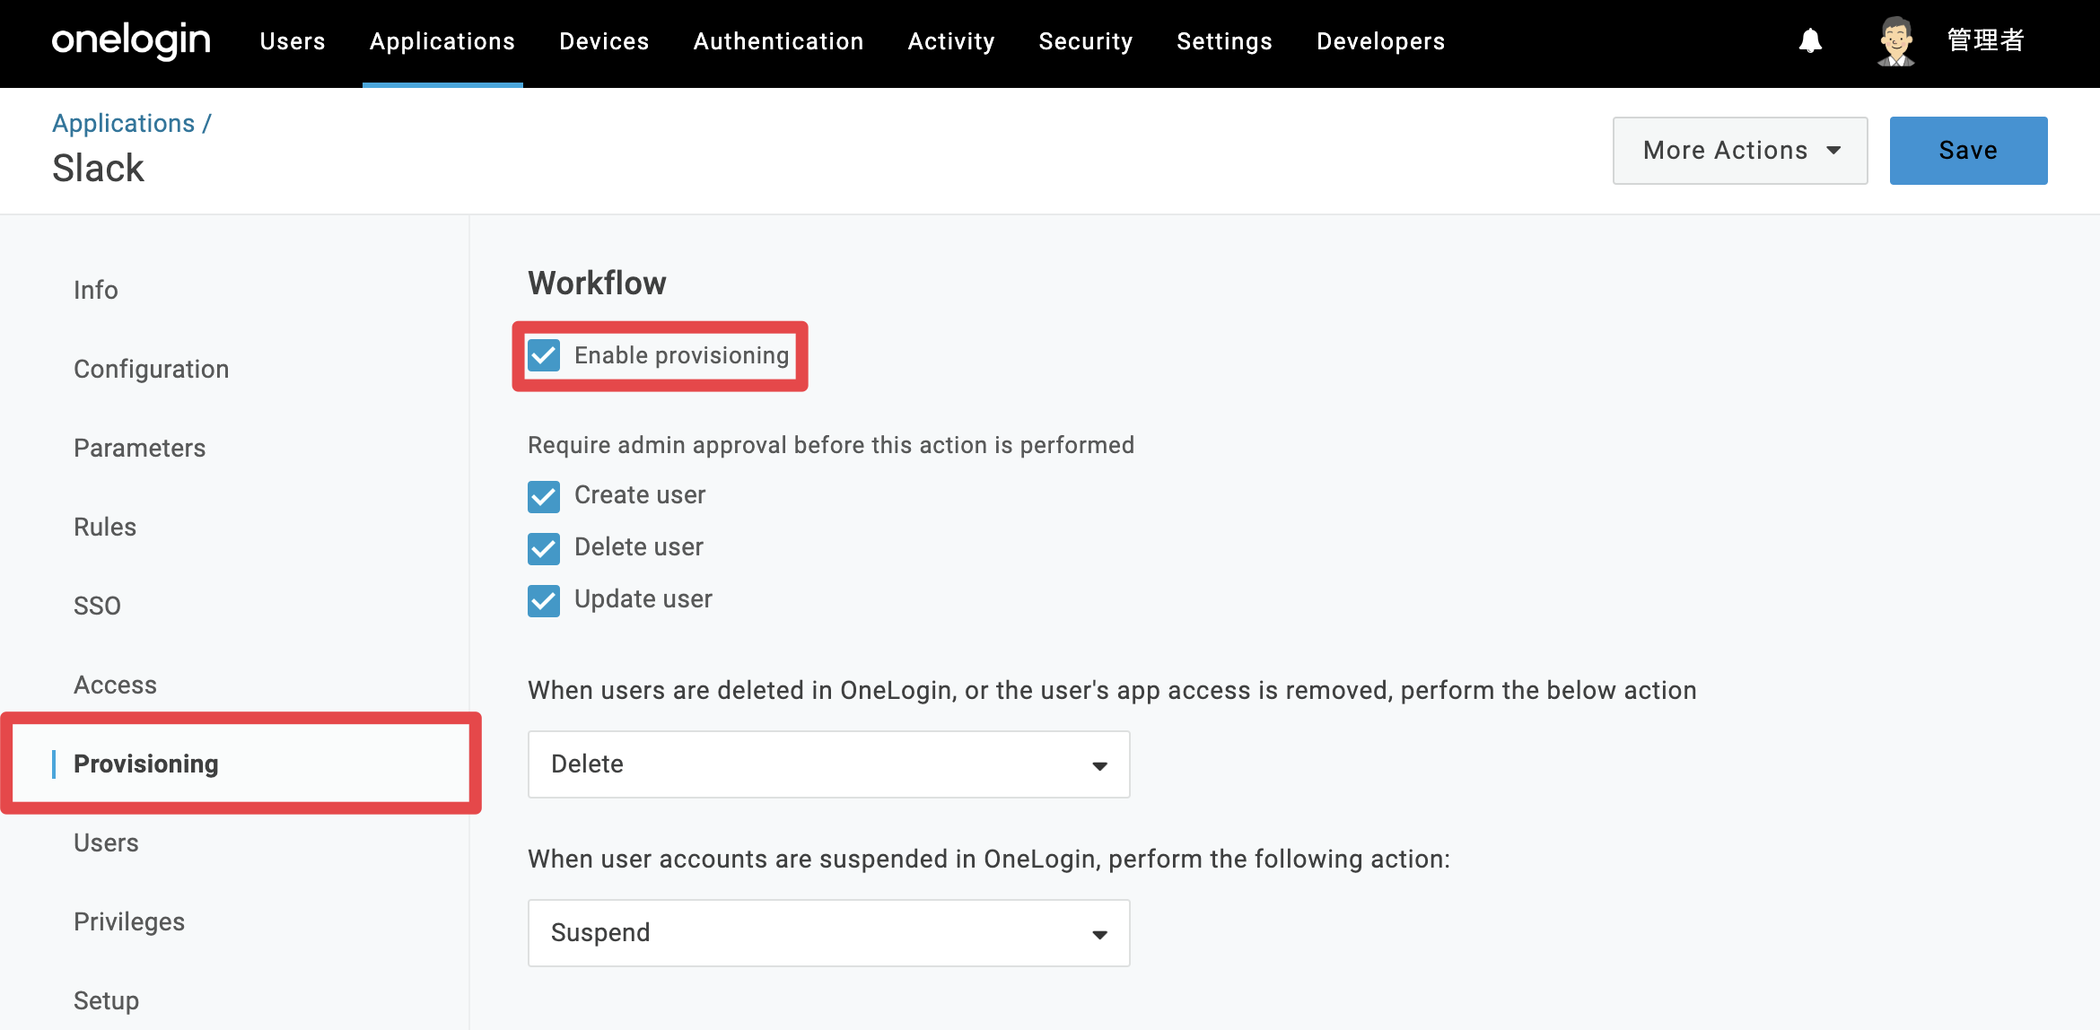
Task: Toggle the Create user approval checkbox
Action: click(544, 496)
